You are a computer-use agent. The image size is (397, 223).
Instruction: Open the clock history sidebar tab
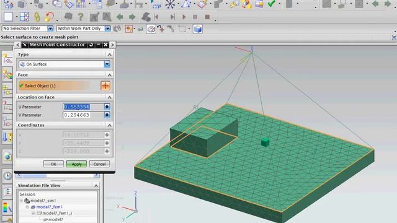tap(7, 175)
